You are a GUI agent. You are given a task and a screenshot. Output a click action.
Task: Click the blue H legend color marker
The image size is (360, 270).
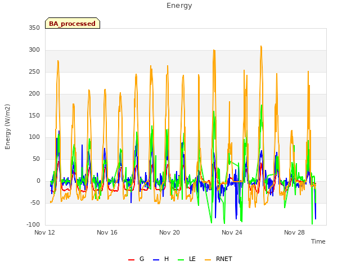(x=156, y=260)
